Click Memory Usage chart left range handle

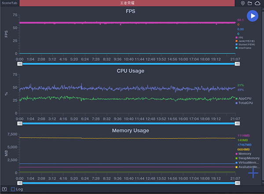click(20, 182)
